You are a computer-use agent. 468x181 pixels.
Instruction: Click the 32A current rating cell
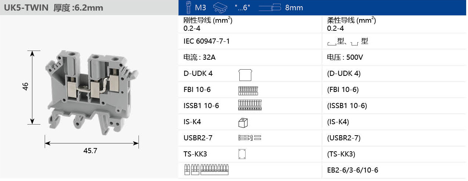point(199,57)
